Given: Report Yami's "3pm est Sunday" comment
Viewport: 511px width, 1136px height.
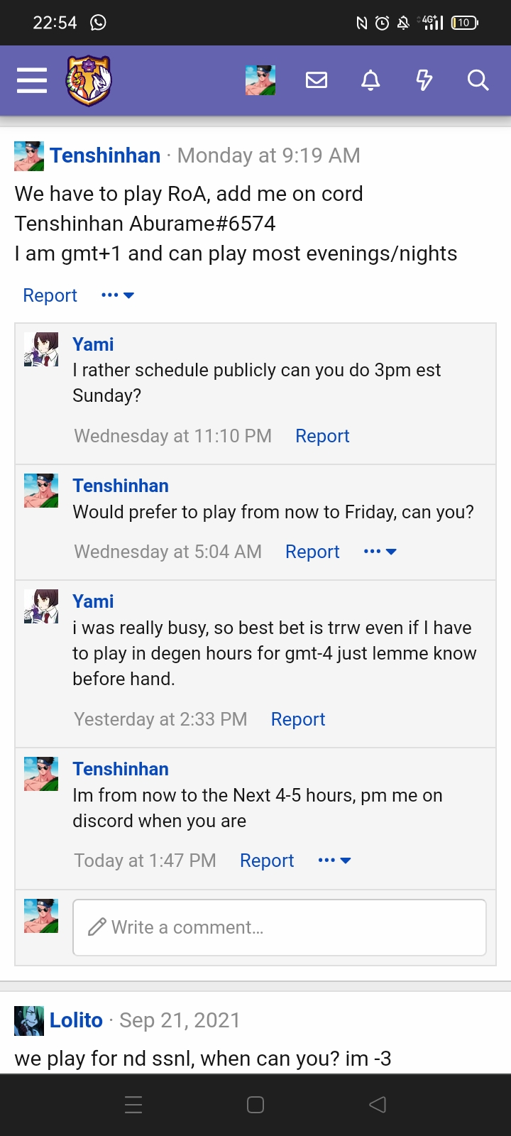Looking at the screenshot, I should (322, 436).
